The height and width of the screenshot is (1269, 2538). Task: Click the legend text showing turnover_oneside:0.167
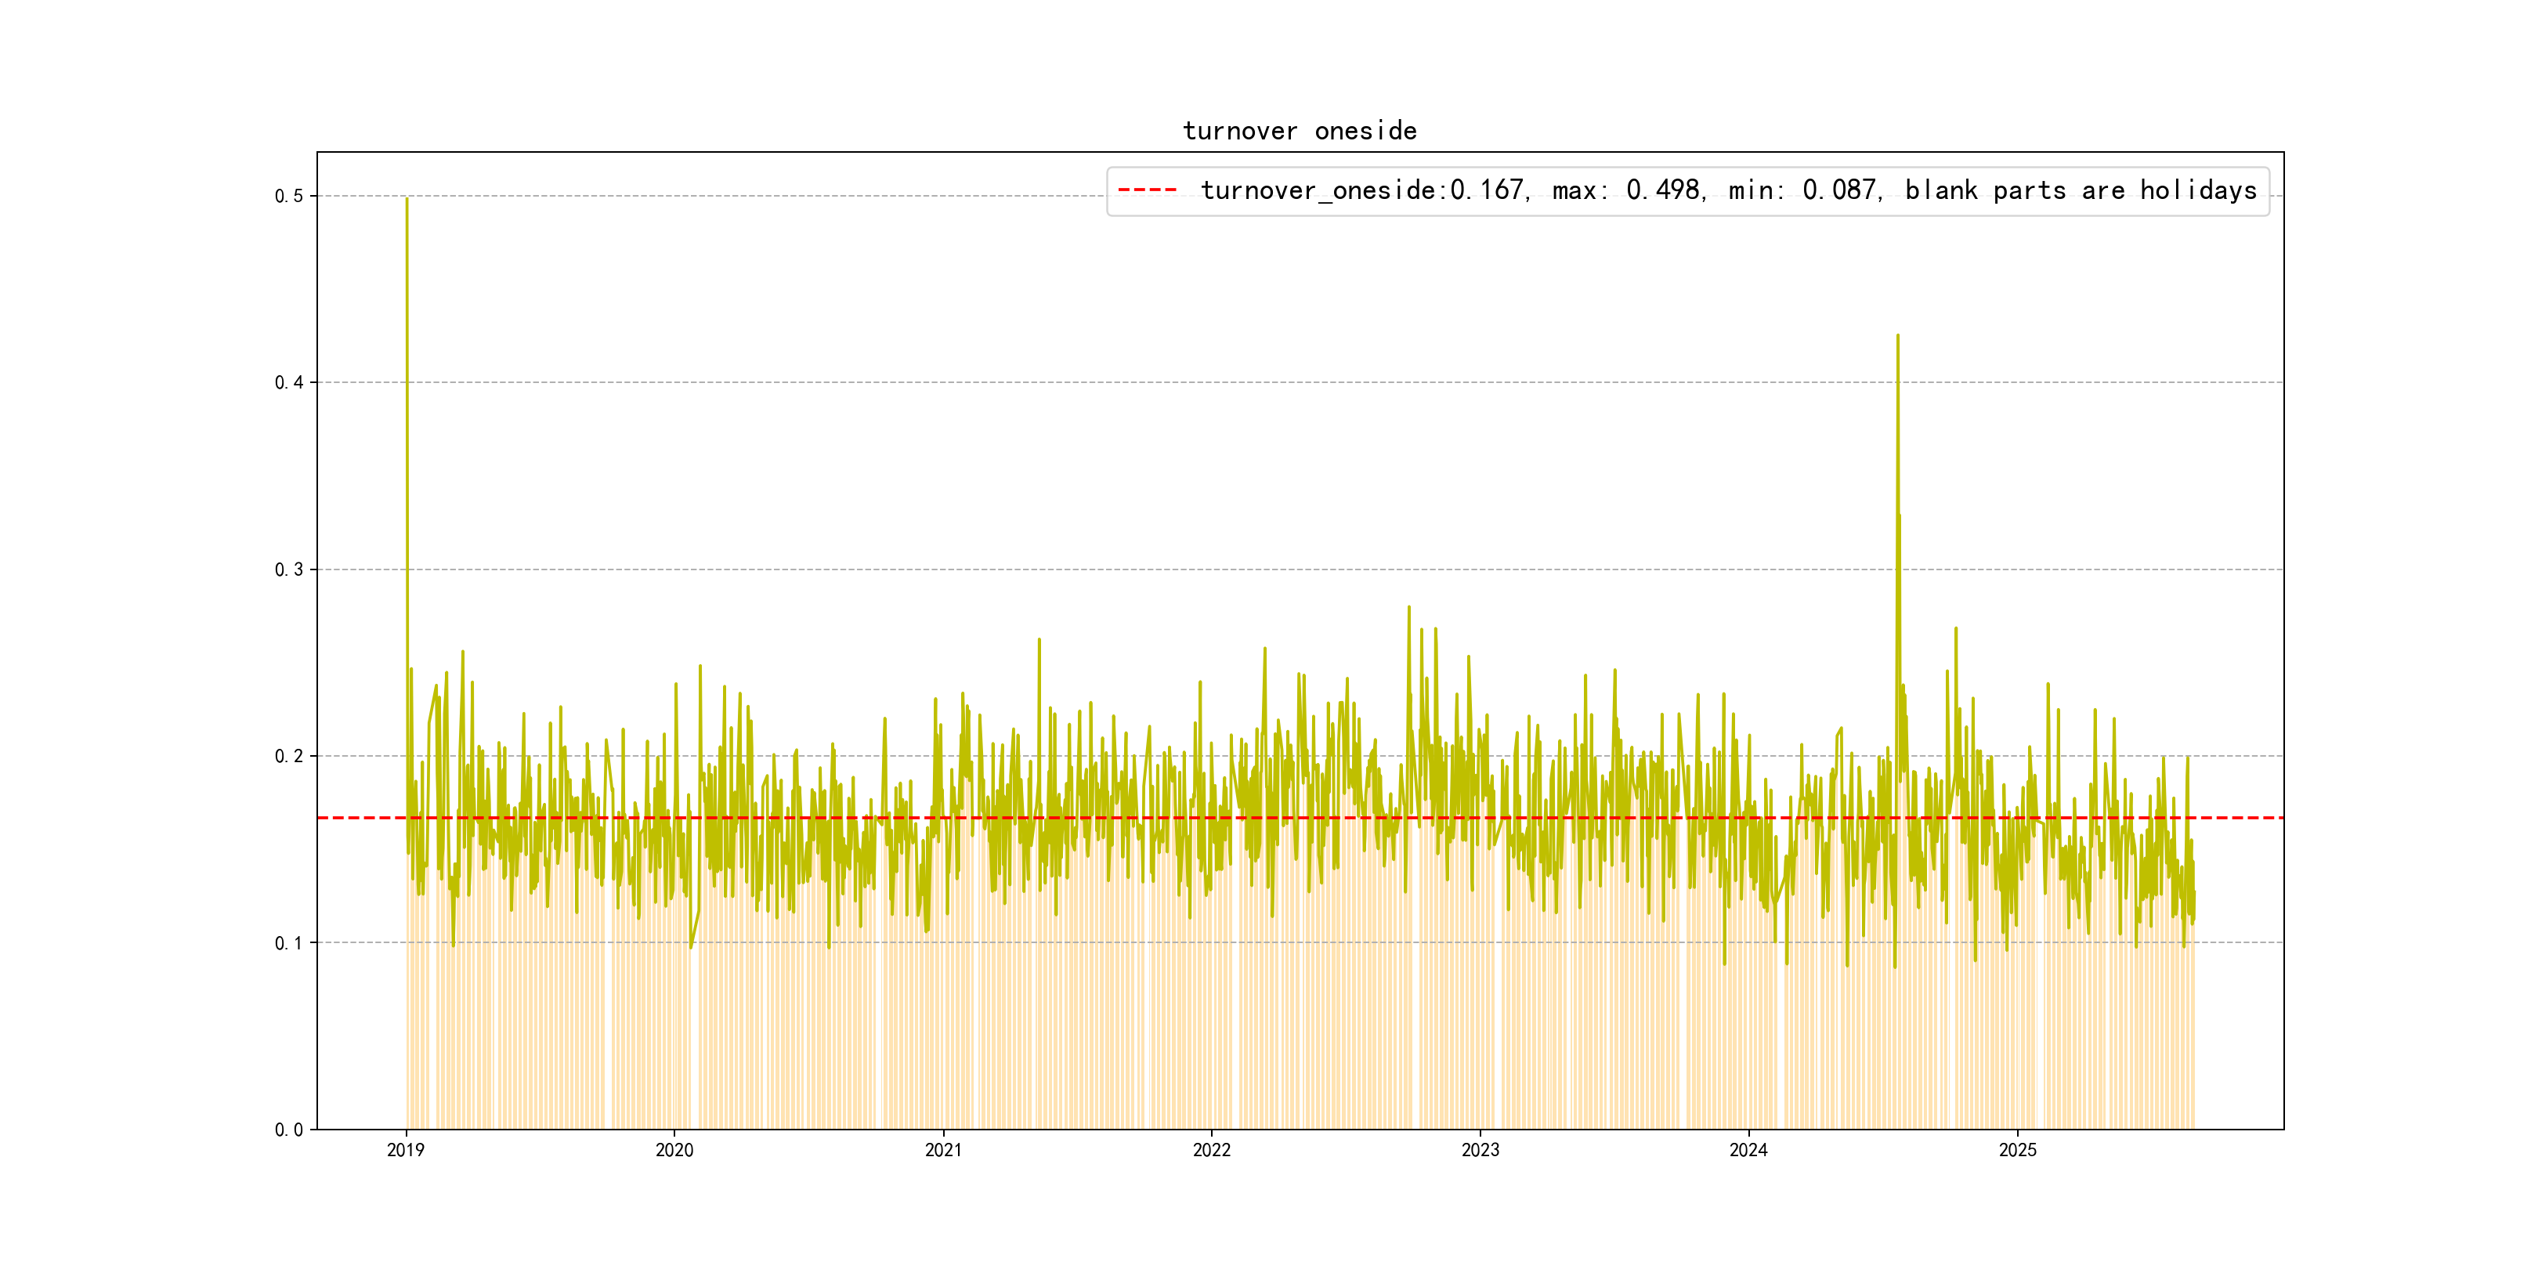(1362, 190)
